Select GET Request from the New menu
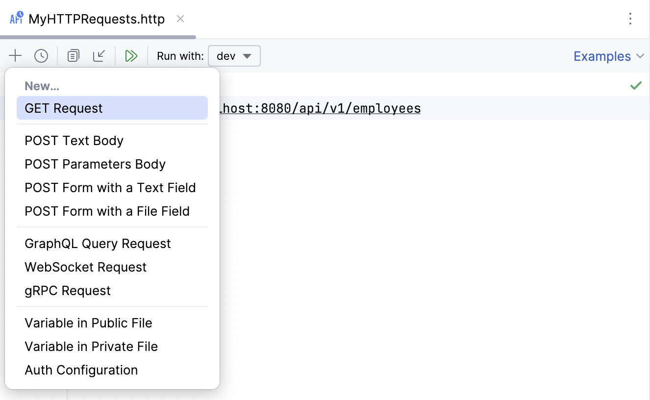Viewport: 650px width, 400px height. pyautogui.click(x=64, y=108)
